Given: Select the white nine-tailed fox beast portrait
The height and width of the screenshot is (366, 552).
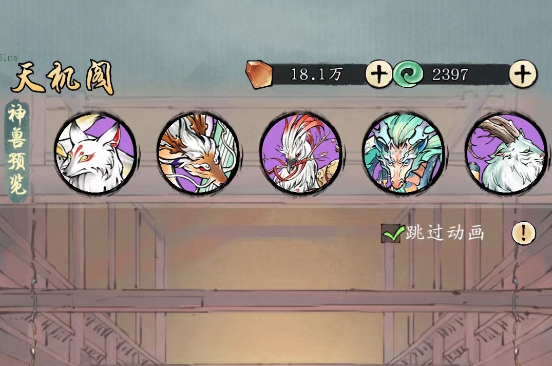Looking at the screenshot, I should 95,153.
